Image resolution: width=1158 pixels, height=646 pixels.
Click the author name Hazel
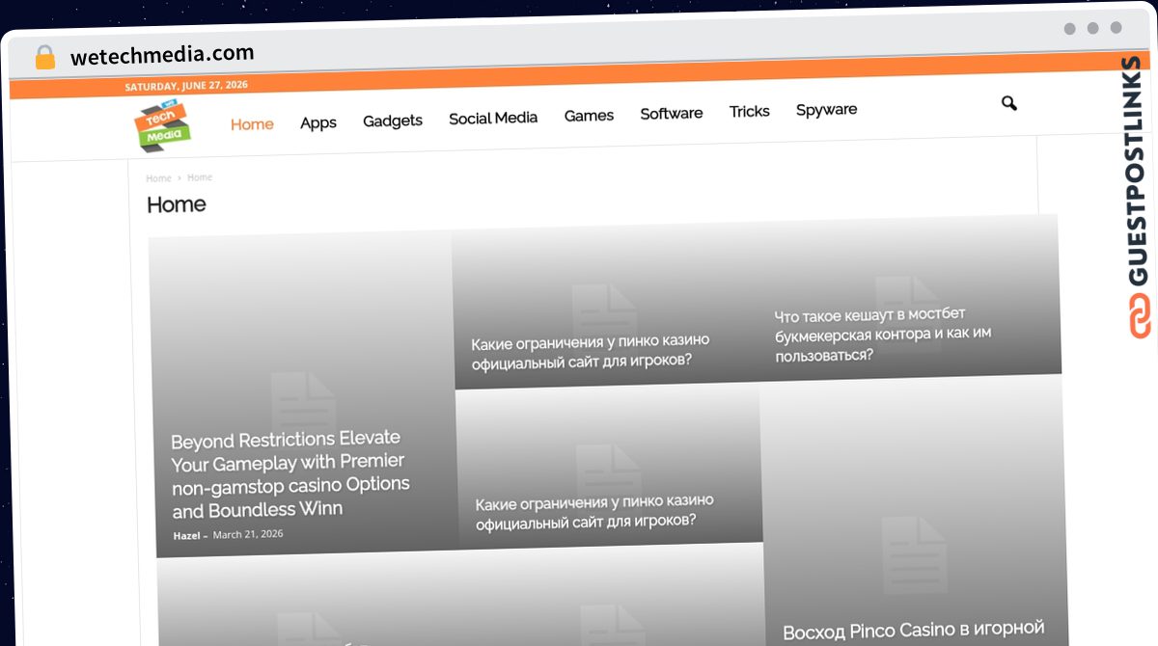(x=187, y=535)
